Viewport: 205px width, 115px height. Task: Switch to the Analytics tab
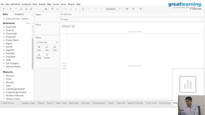tap(19, 14)
